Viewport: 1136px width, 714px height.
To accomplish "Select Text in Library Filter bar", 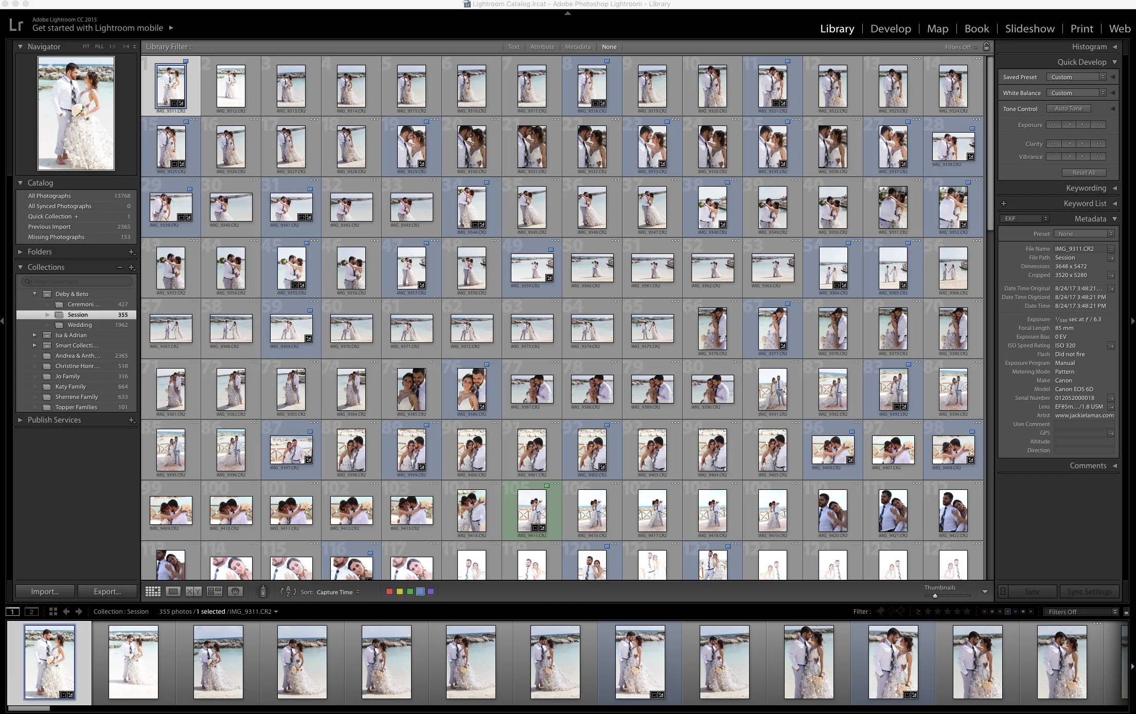I will (513, 47).
